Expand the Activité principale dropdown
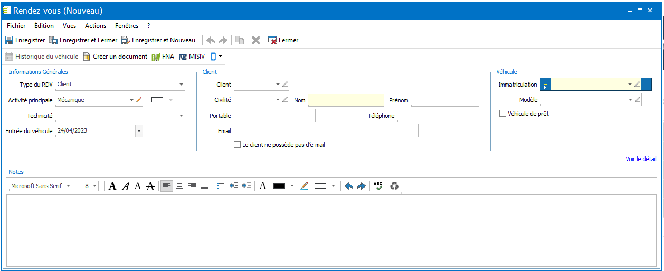Viewport: 664px width, 271px height. point(132,100)
